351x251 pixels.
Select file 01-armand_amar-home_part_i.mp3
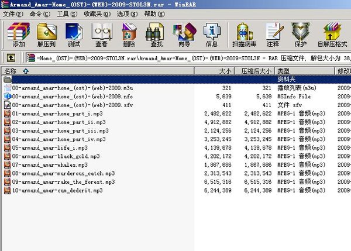point(57,114)
